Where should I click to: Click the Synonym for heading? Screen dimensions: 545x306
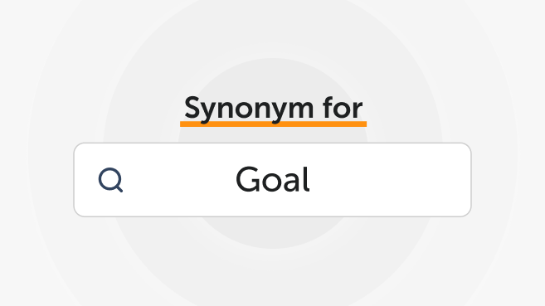[x=273, y=109]
